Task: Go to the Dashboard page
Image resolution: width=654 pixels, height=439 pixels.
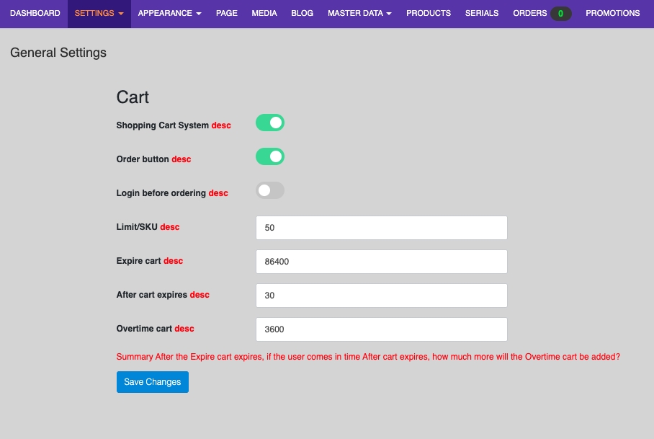Action: 35,14
